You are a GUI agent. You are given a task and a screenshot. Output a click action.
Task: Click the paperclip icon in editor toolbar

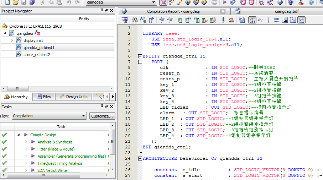223,20
